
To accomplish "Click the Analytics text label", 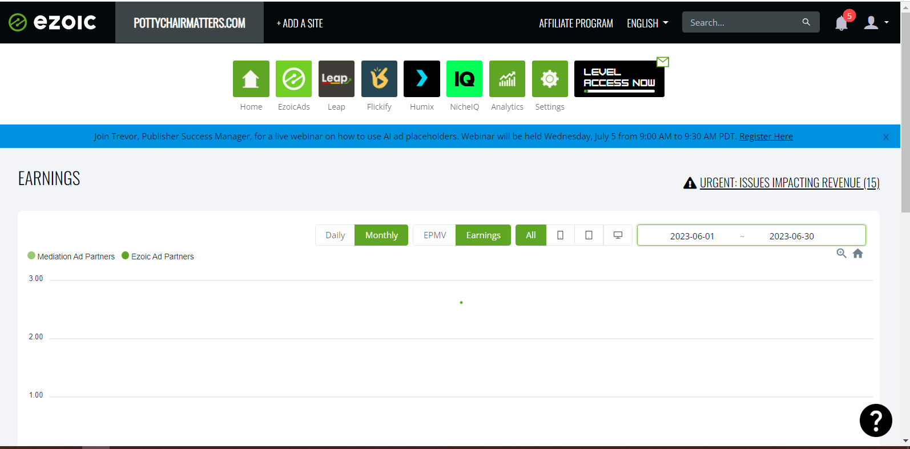I will [507, 107].
